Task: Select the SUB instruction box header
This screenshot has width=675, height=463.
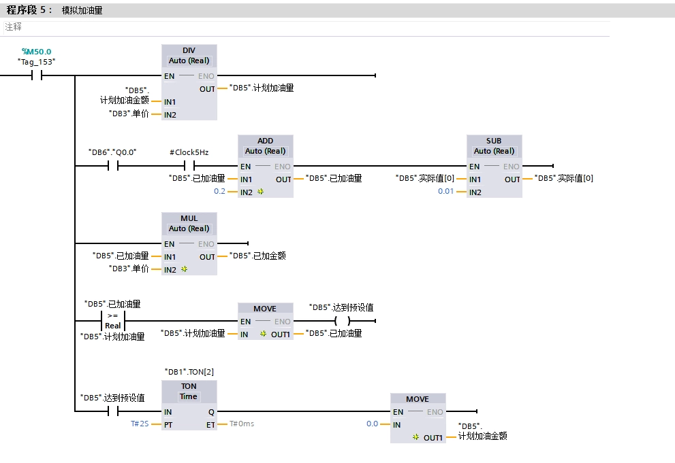Action: 494,141
